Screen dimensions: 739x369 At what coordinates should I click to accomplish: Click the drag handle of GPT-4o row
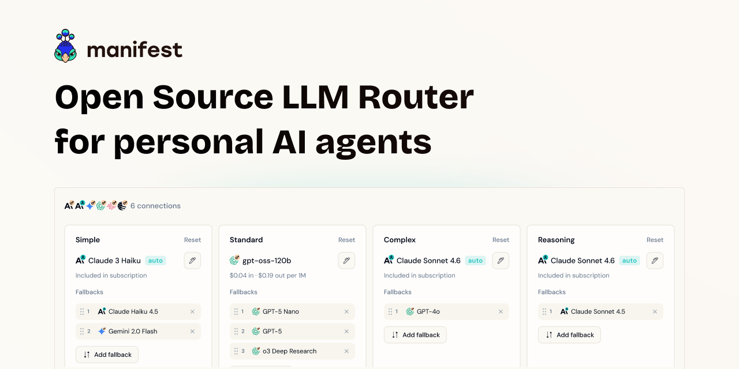(390, 312)
